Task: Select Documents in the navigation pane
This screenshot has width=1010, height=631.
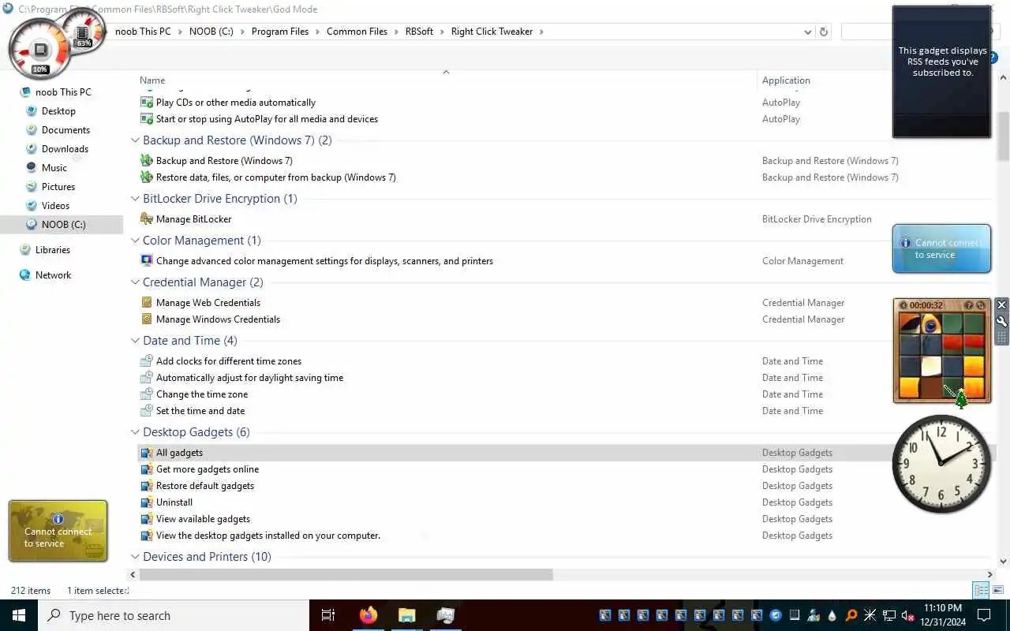Action: (65, 130)
